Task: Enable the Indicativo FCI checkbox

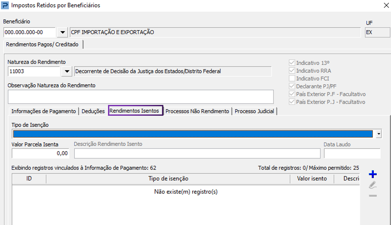Action: 292,78
